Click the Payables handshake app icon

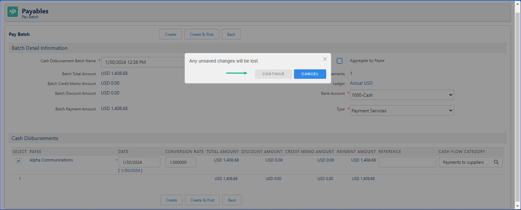(x=13, y=12)
